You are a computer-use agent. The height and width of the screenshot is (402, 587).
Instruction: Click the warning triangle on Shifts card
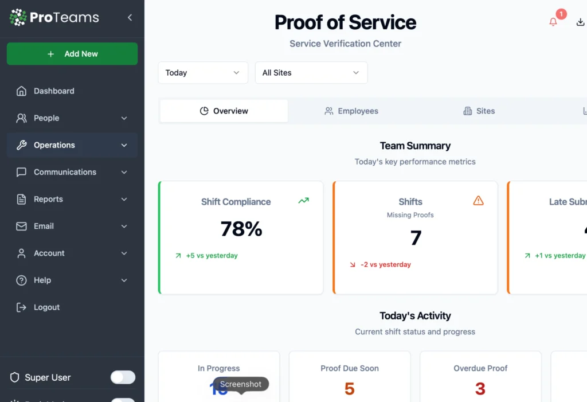click(x=478, y=201)
